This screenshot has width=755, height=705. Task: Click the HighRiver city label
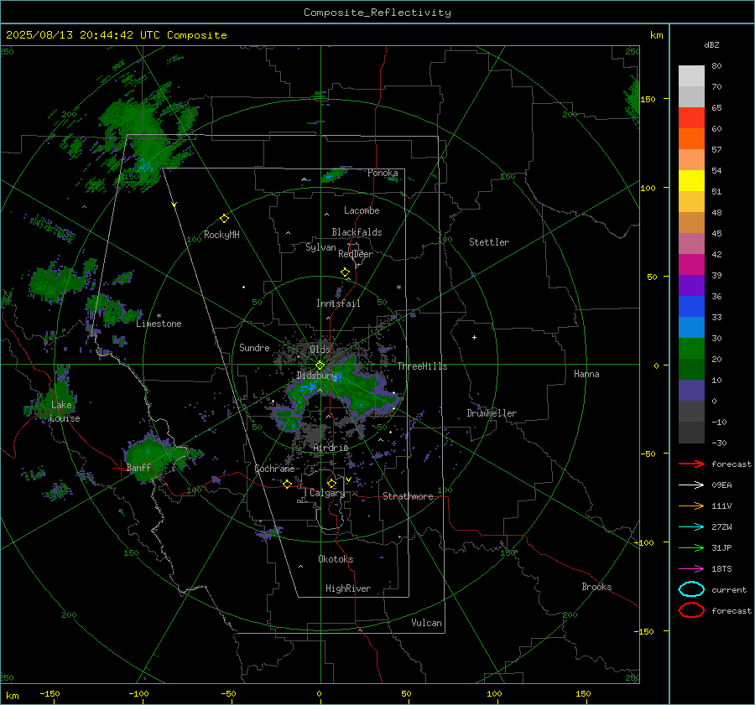348,588
